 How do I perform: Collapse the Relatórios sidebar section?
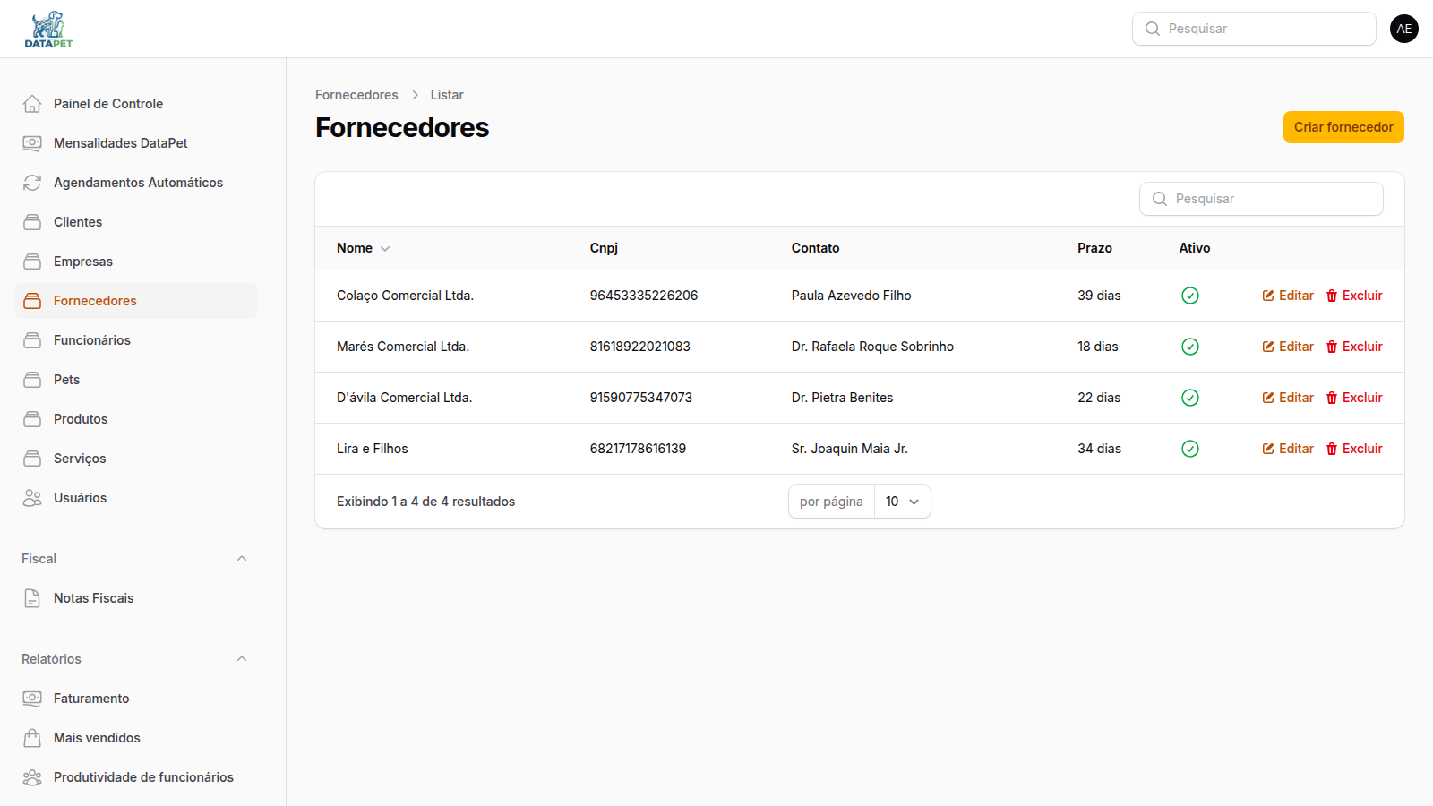[x=242, y=659]
